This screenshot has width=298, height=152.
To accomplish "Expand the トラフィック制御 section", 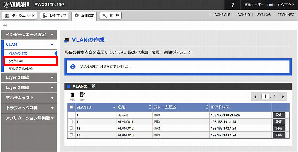I will point(29,108).
